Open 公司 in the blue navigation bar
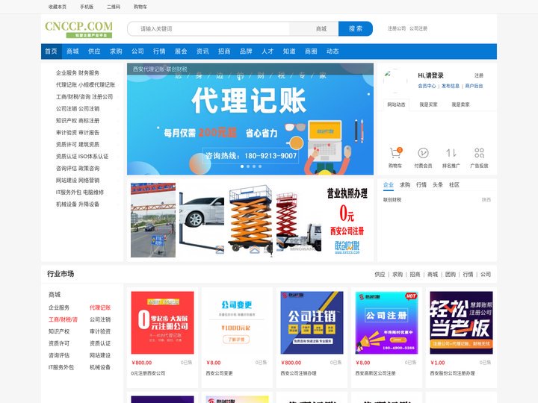The width and height of the screenshot is (538, 403). 137,51
